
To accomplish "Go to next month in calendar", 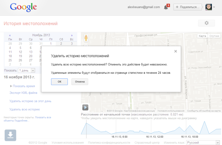I will 72,35.
